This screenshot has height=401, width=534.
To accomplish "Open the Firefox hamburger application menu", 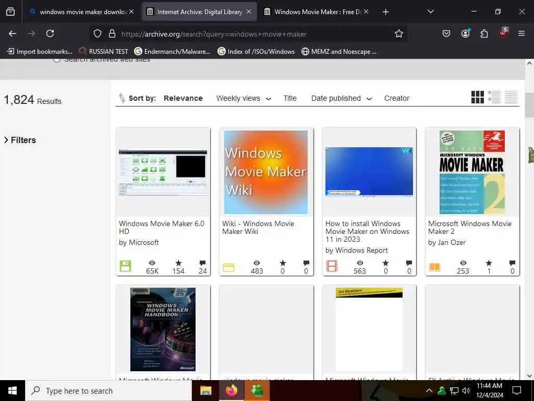I will [x=521, y=33].
